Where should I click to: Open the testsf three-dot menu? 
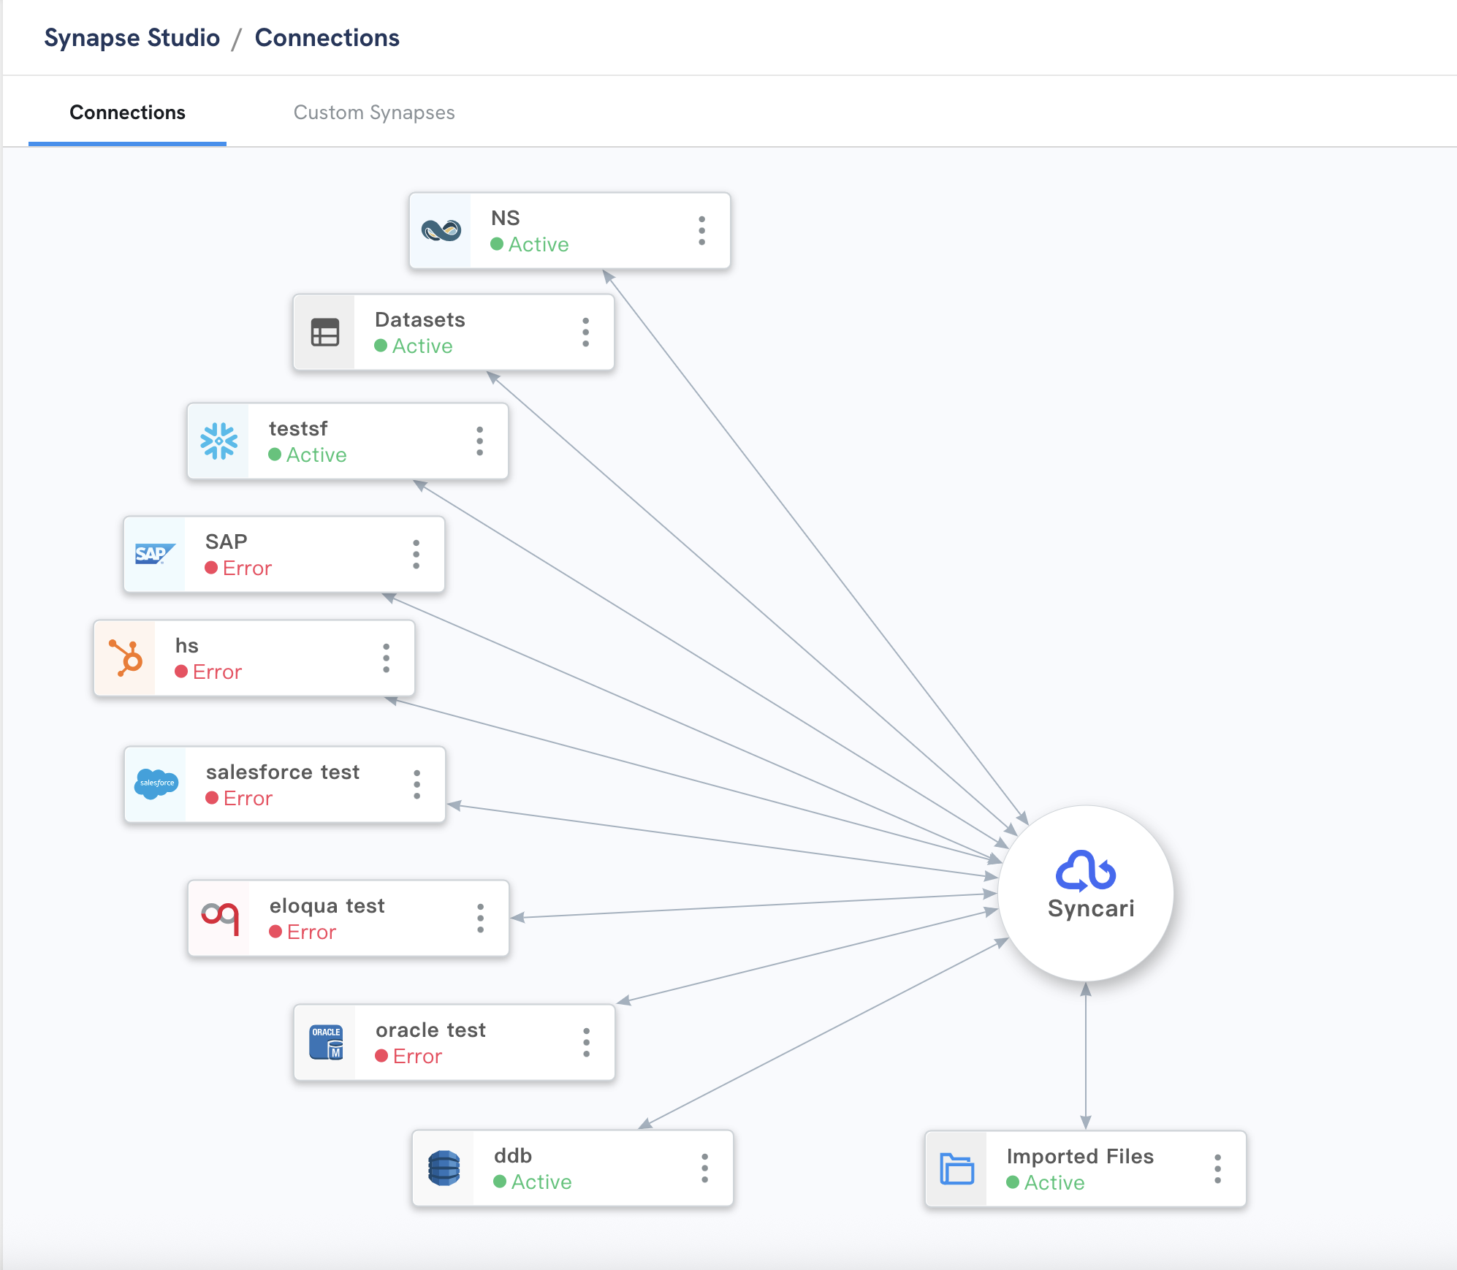coord(479,441)
